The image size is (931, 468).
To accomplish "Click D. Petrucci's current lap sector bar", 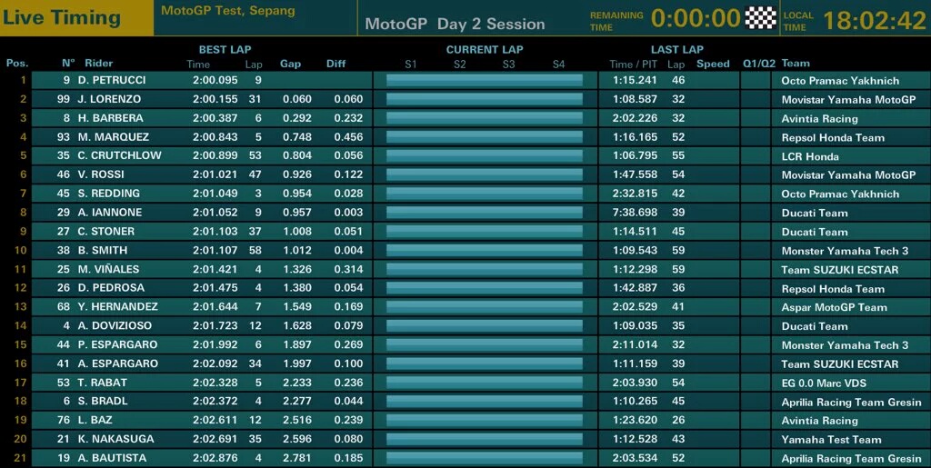I will [485, 80].
